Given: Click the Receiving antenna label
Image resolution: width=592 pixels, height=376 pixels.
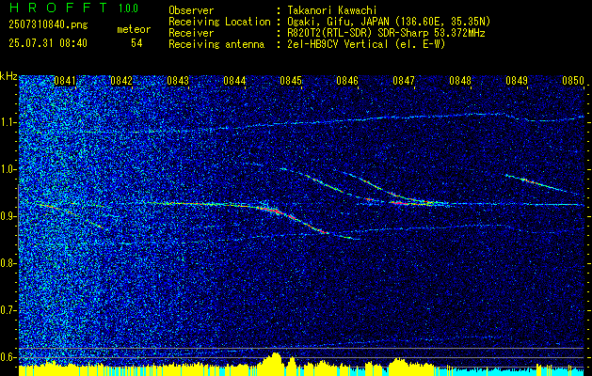Looking at the screenshot, I should click(216, 44).
